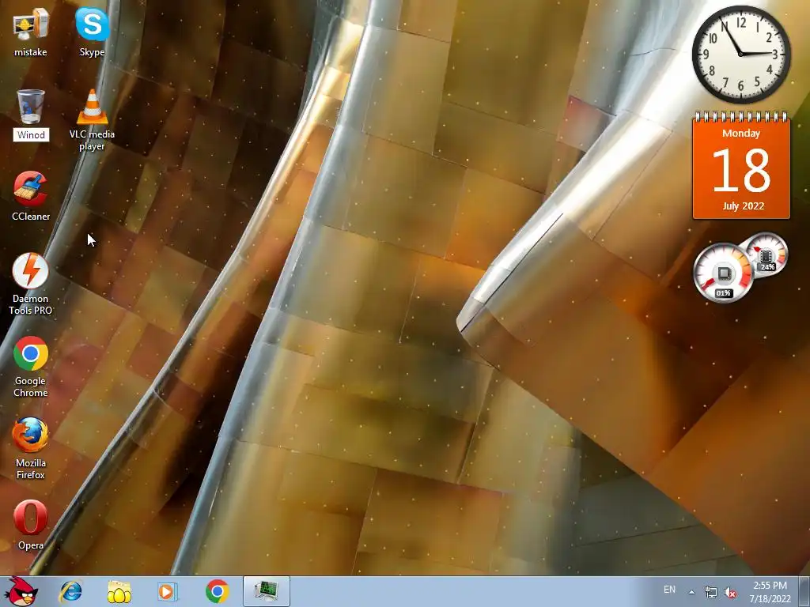The height and width of the screenshot is (607, 810).
Task: Open Windows Media Player from taskbar
Action: click(167, 591)
